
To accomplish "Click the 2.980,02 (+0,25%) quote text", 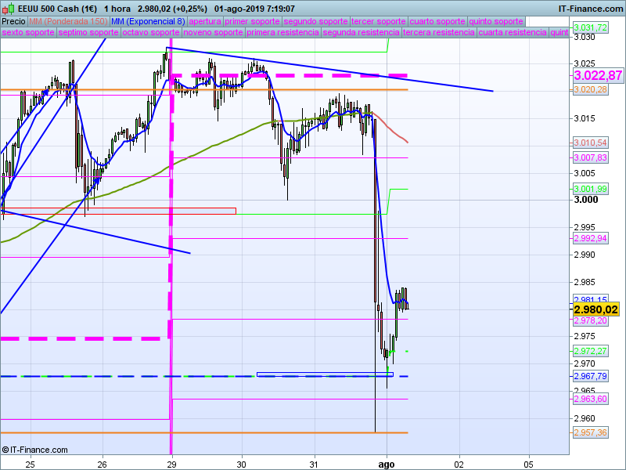I will (x=172, y=9).
